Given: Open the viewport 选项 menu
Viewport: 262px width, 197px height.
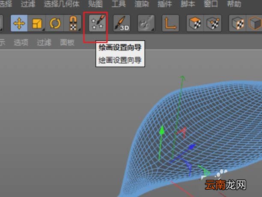Looking at the screenshot, I should [x=21, y=42].
